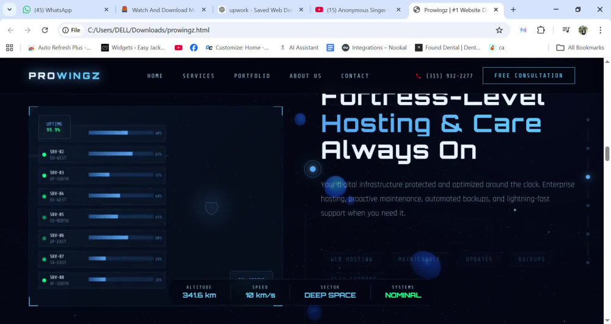Click the ALTITUDE 341.6 km readout
The width and height of the screenshot is (611, 324).
click(x=199, y=292)
